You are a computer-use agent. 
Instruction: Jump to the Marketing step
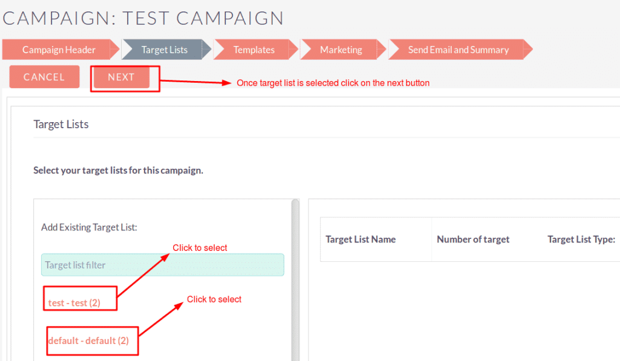tap(342, 50)
